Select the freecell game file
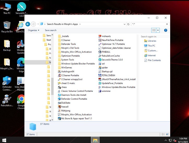 click(63, 107)
